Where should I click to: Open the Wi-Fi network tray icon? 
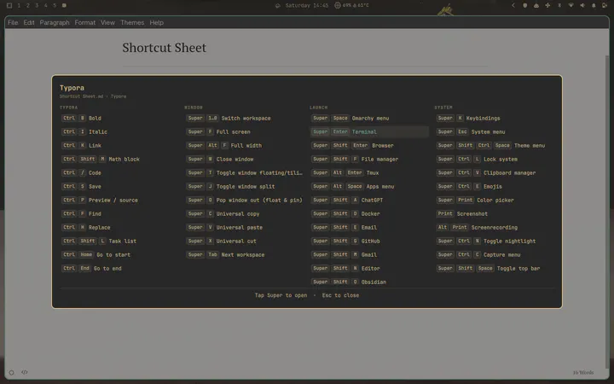[x=571, y=5]
